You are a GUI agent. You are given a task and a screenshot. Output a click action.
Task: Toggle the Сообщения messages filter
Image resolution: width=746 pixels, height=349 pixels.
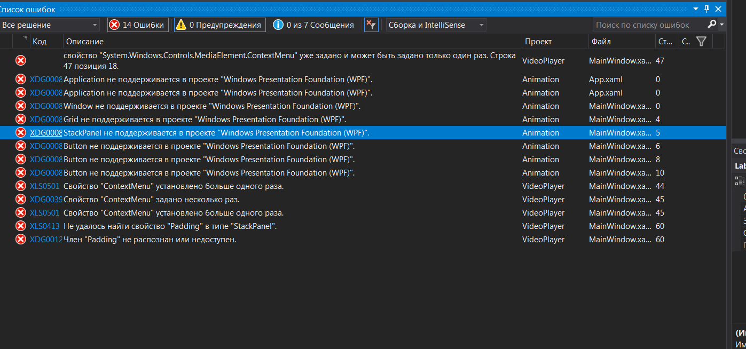tap(313, 25)
